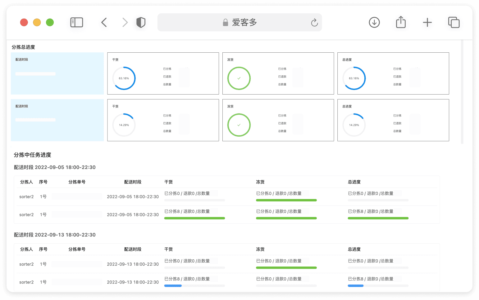The height and width of the screenshot is (300, 479).
Task: Click the 63.16% 干货 progress circle
Action: pos(124,78)
